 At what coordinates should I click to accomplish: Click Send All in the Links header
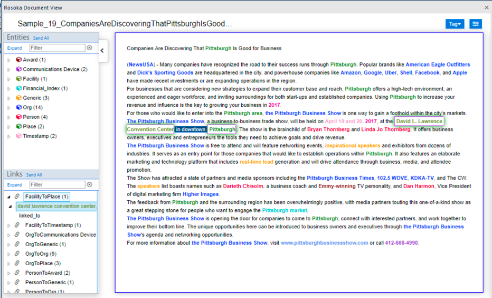click(x=34, y=174)
